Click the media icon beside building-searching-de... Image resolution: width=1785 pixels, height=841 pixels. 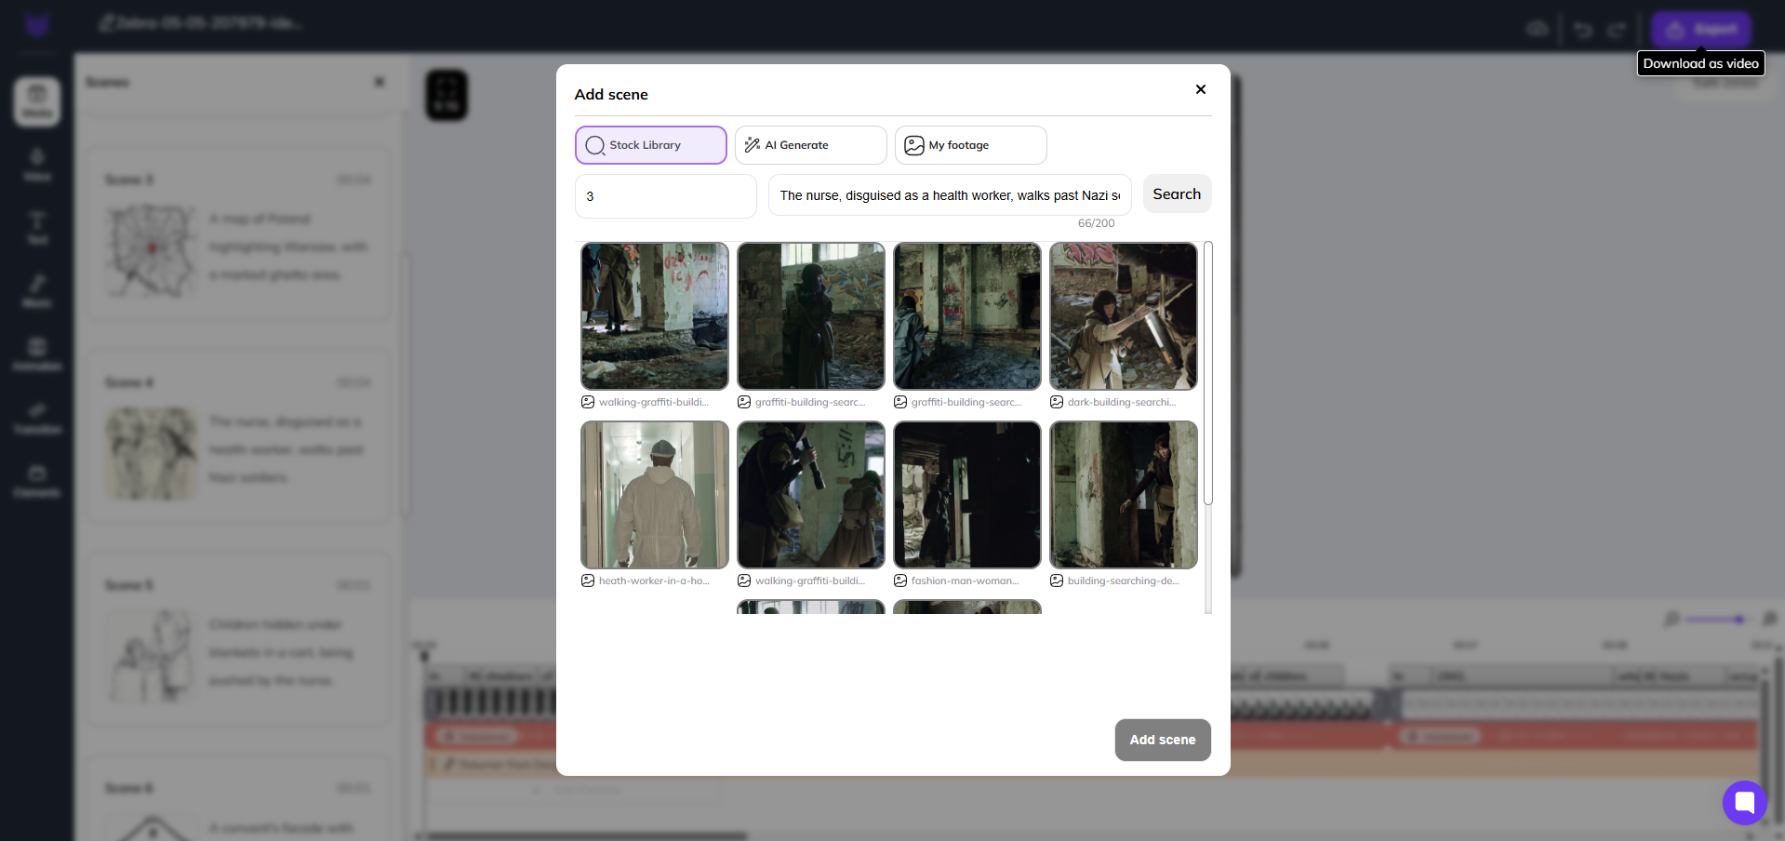(x=1057, y=581)
